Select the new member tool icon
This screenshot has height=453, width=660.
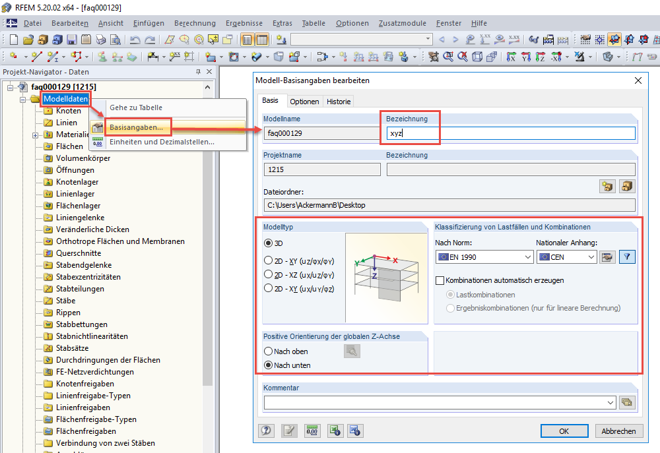coord(51,56)
